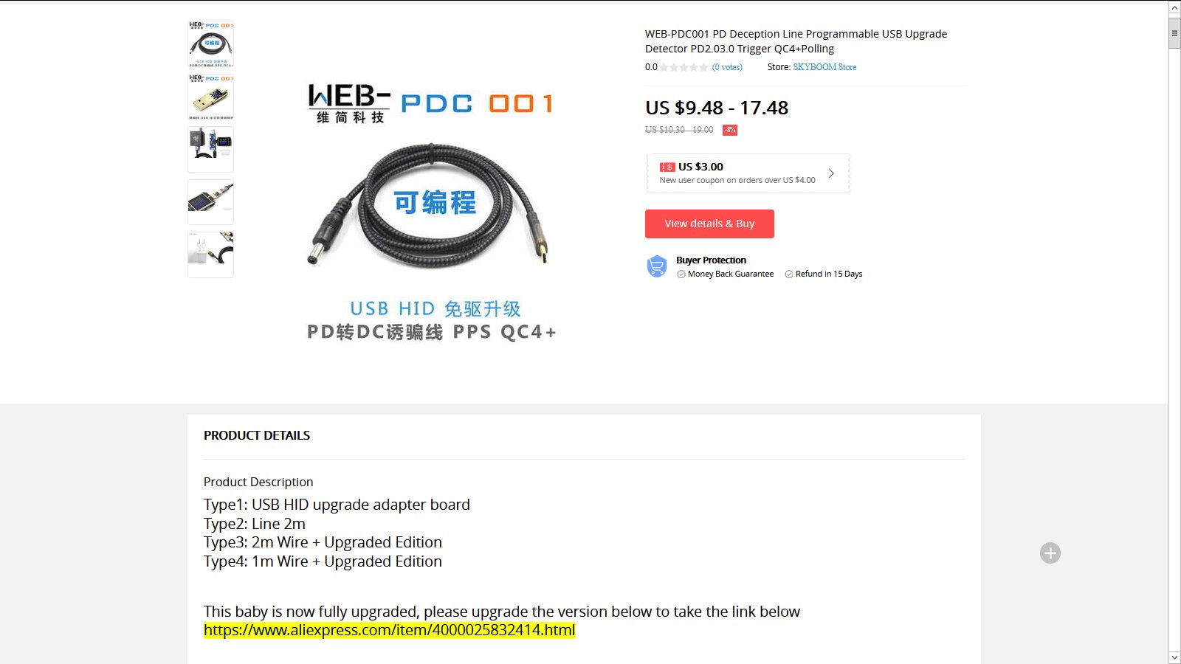Expand the new user coupon chevron arrow
The image size is (1181, 664).
click(831, 173)
